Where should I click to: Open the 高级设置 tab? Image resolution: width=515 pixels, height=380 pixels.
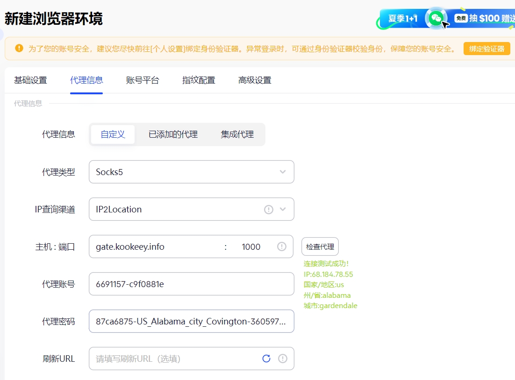[254, 80]
